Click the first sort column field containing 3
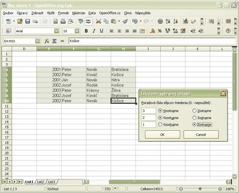239x193 pixels. pos(149,111)
